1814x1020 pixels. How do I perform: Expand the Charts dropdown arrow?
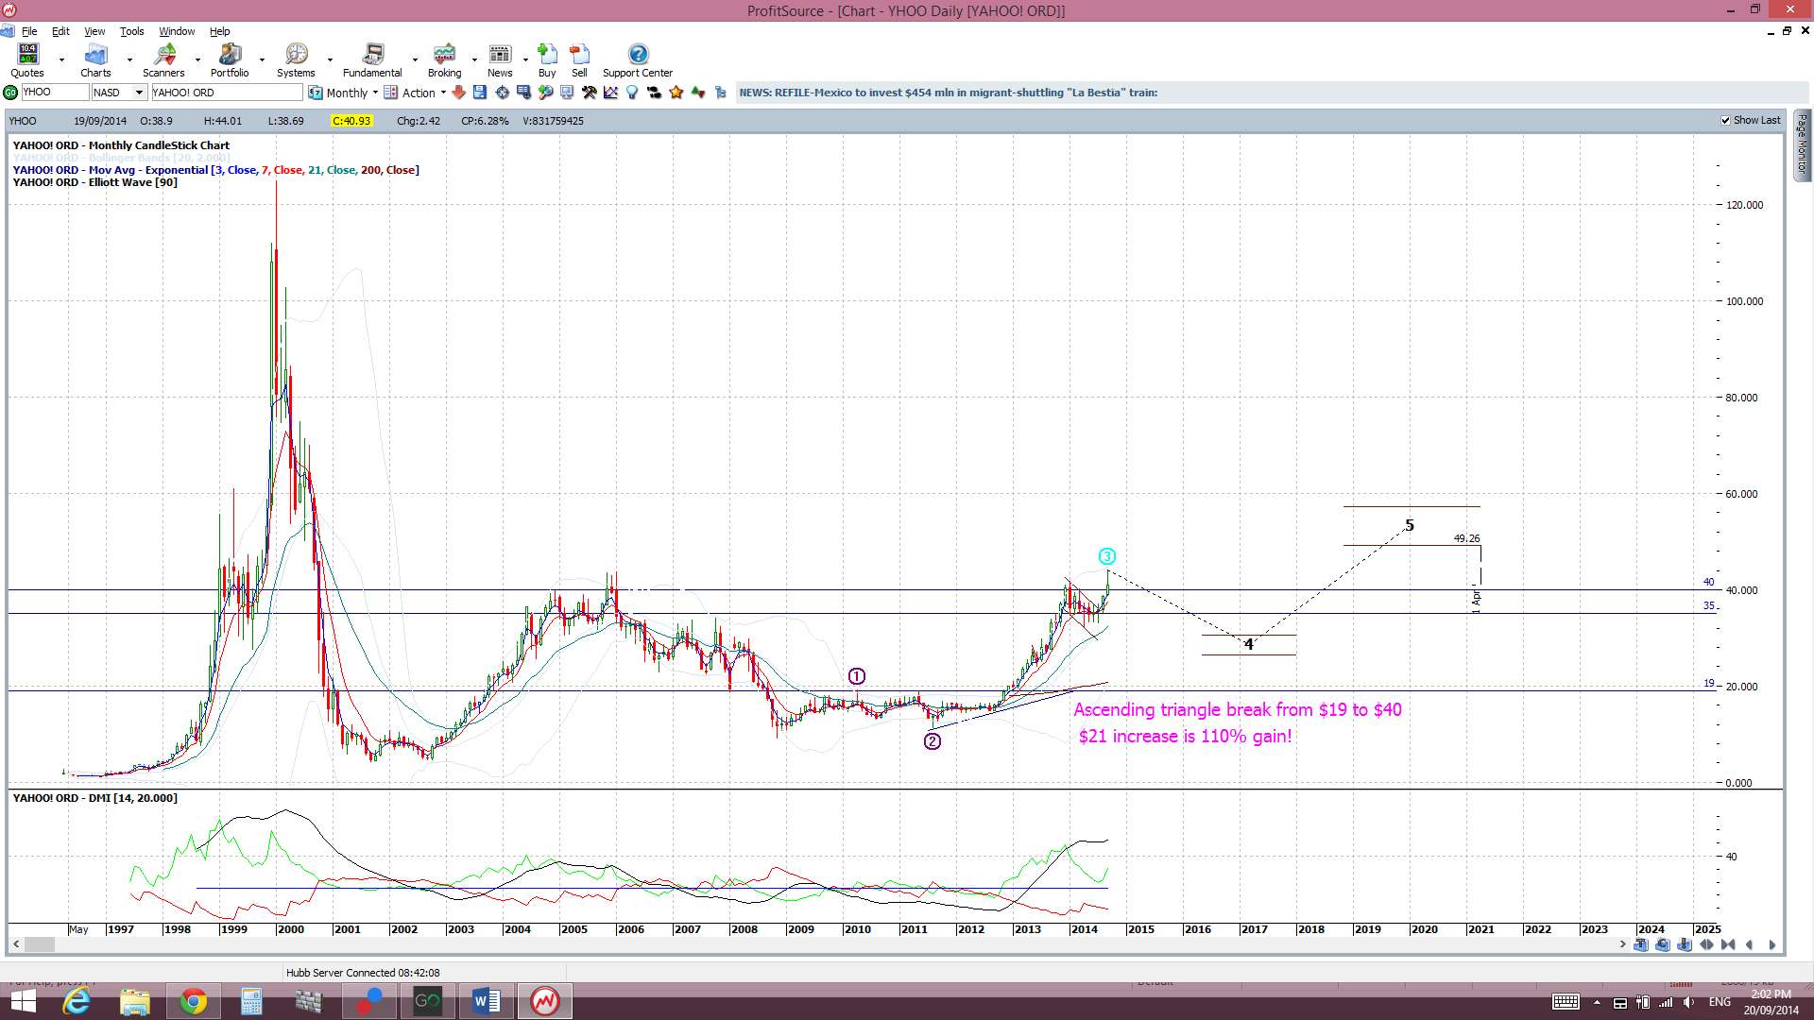[x=129, y=60]
